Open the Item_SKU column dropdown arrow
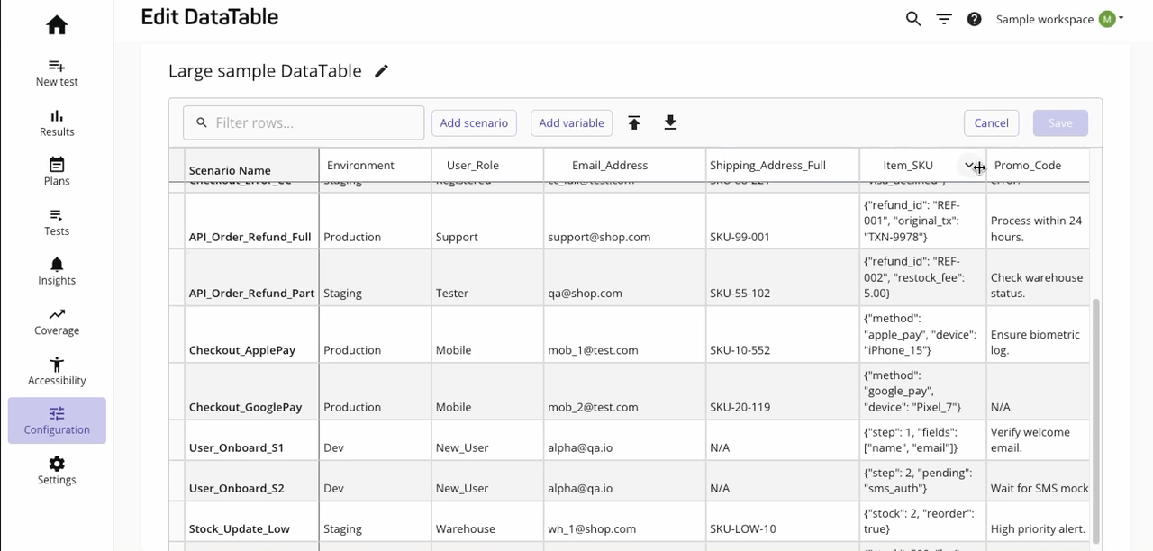This screenshot has height=551, width=1153. 967,166
